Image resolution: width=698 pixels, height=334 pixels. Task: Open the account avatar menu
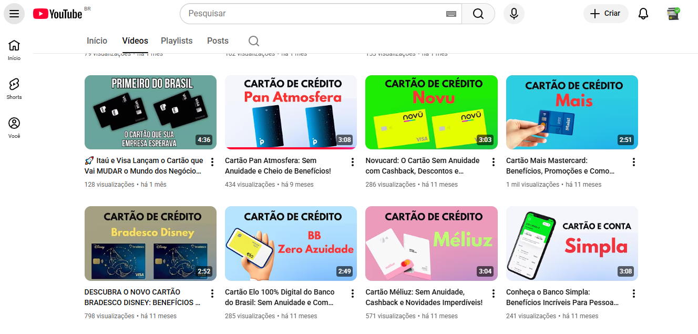[x=673, y=14]
